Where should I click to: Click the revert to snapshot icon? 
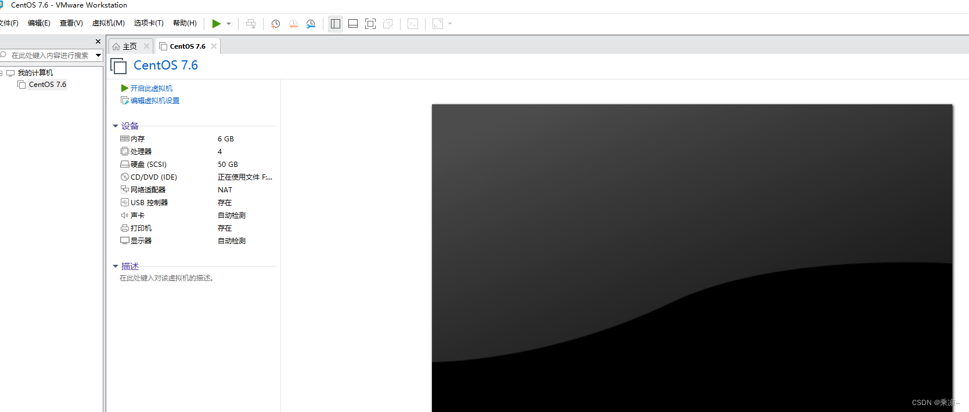click(x=293, y=24)
